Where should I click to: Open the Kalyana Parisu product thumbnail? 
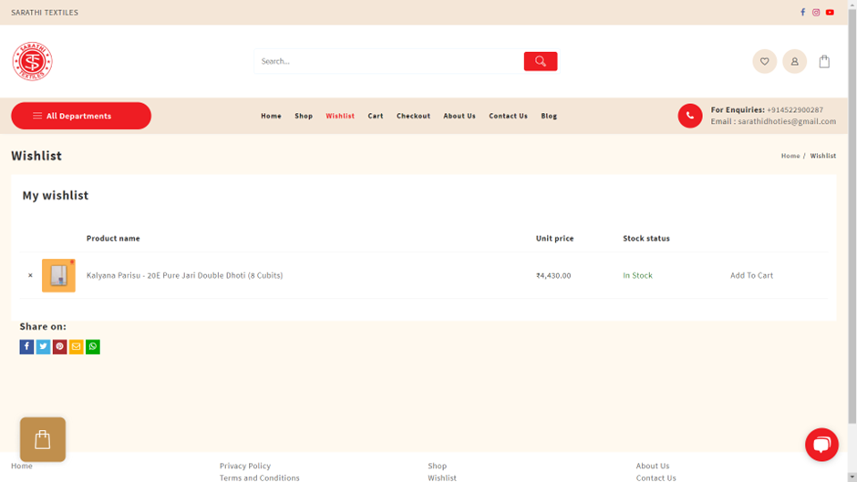(x=58, y=275)
